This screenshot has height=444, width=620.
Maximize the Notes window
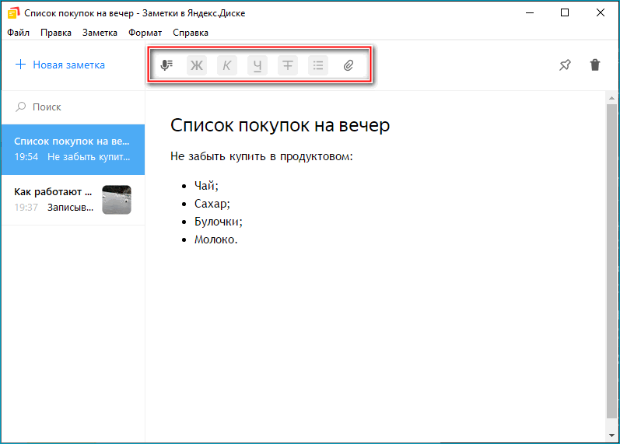point(565,12)
